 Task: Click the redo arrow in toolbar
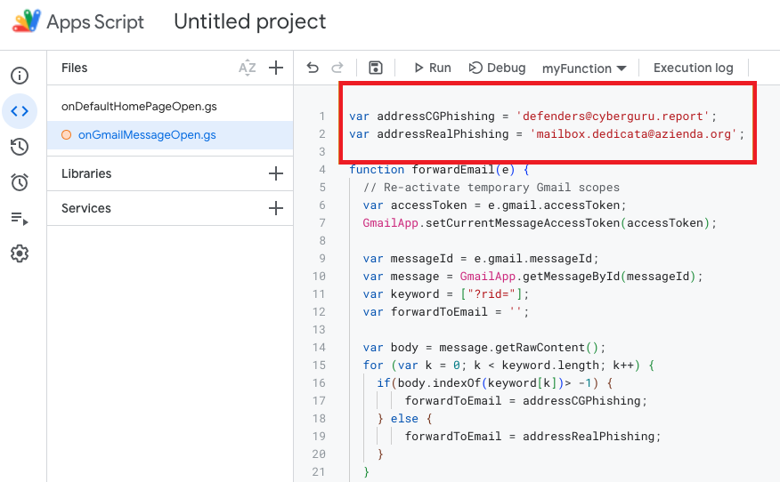[x=337, y=68]
